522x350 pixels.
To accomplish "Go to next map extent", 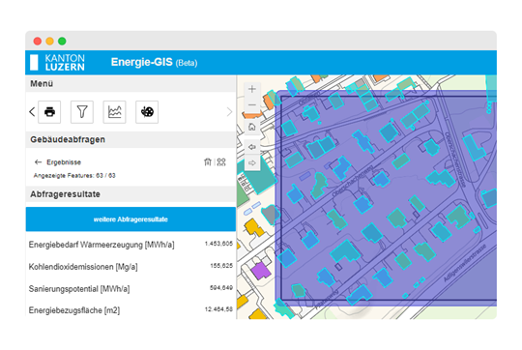I will 252,162.
